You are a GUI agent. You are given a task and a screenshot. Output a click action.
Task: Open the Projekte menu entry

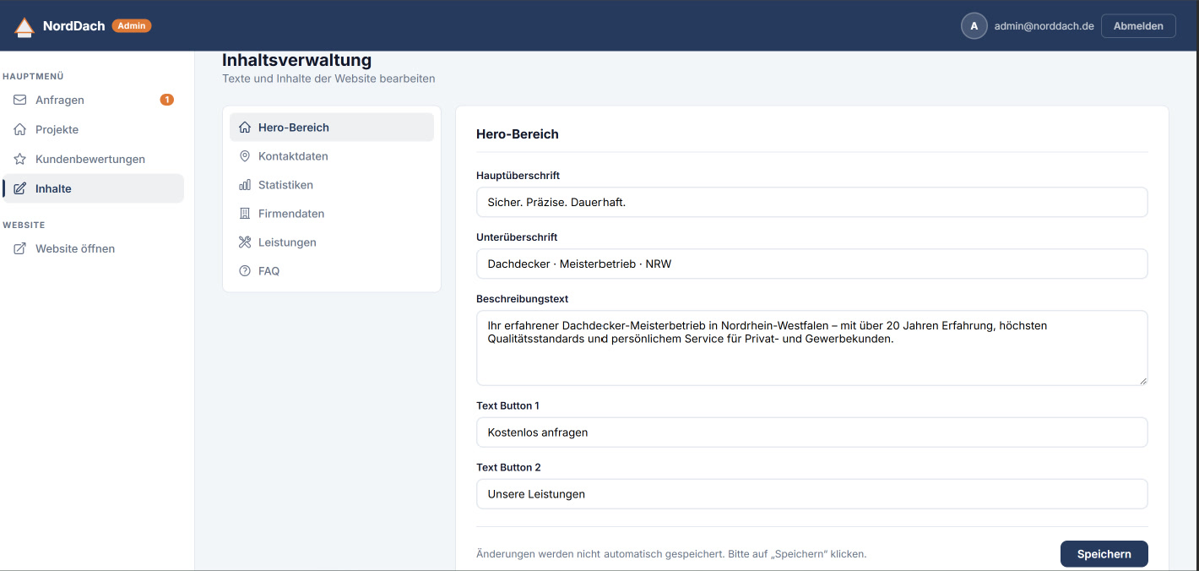(93, 129)
